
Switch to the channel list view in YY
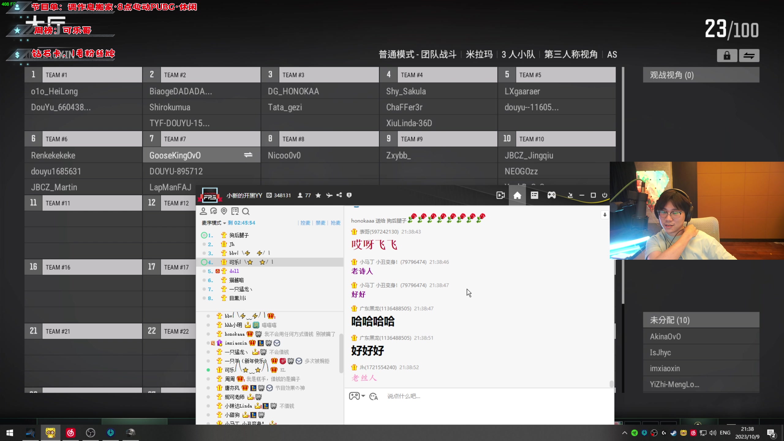click(x=534, y=195)
